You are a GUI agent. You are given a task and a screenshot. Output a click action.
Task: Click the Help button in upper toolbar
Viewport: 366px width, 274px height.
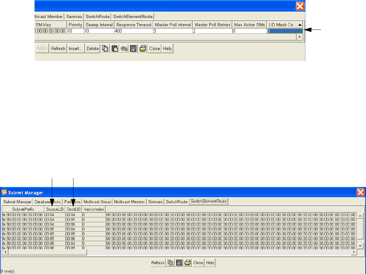click(167, 48)
